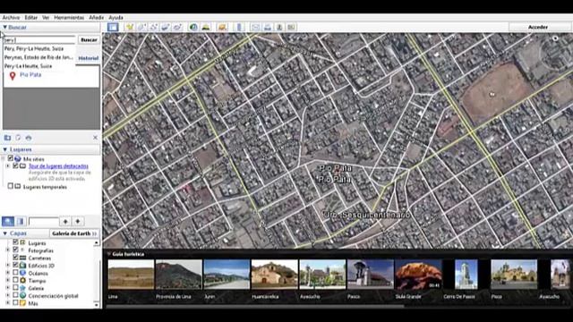Open the Huancavelica tour thumbnail

coord(275,275)
